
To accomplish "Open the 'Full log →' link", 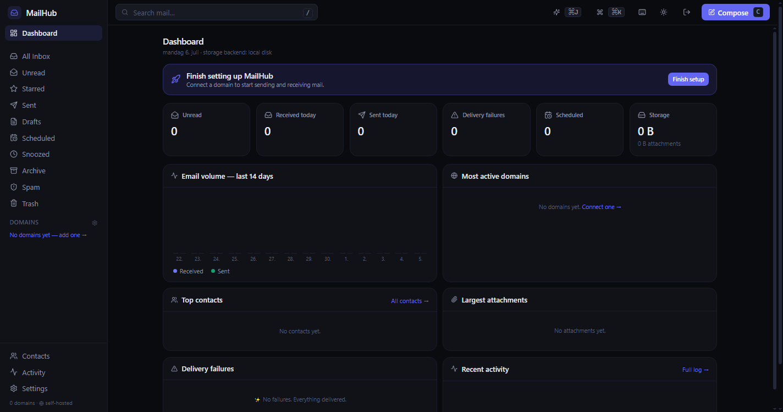I will (x=696, y=370).
